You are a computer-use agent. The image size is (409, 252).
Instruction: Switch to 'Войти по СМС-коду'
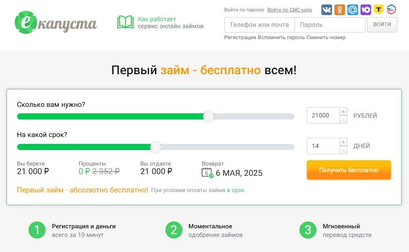coord(290,9)
